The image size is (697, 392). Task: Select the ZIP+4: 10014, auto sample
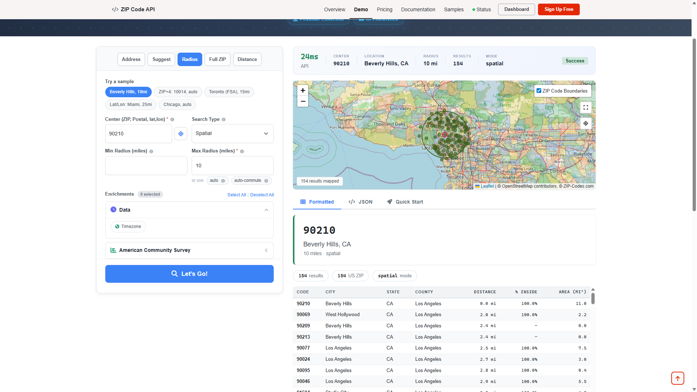178,92
